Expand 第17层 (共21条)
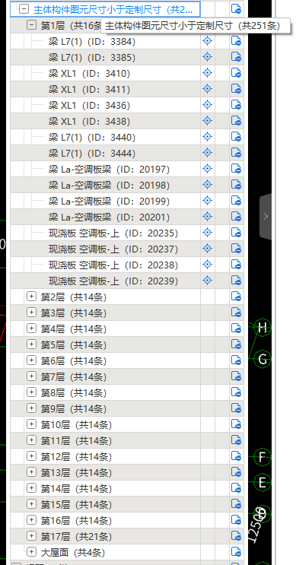Viewport: 296px width, 565px height. click(x=32, y=536)
